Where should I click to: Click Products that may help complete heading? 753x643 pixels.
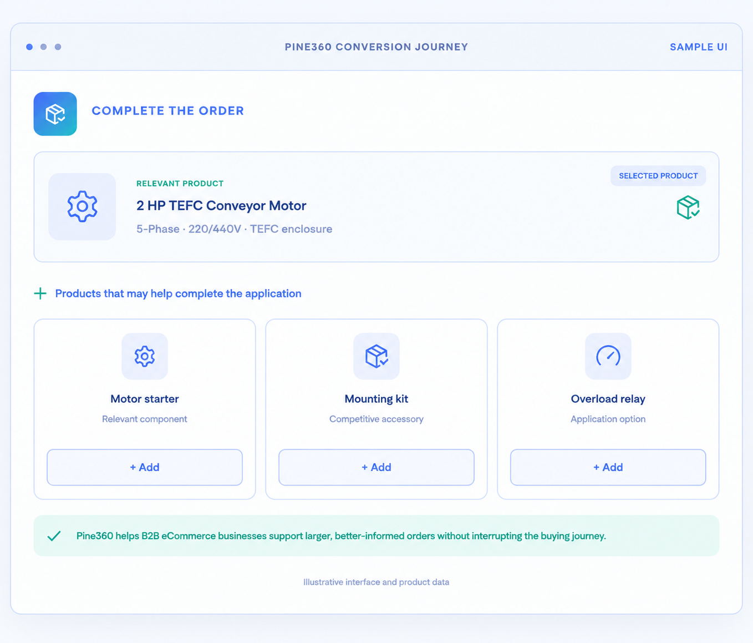pos(179,293)
